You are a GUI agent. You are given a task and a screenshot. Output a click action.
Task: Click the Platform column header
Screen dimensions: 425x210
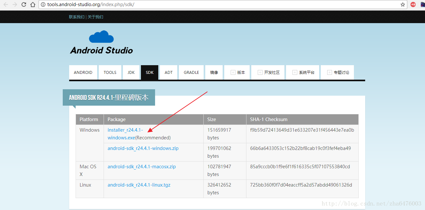pos(89,119)
